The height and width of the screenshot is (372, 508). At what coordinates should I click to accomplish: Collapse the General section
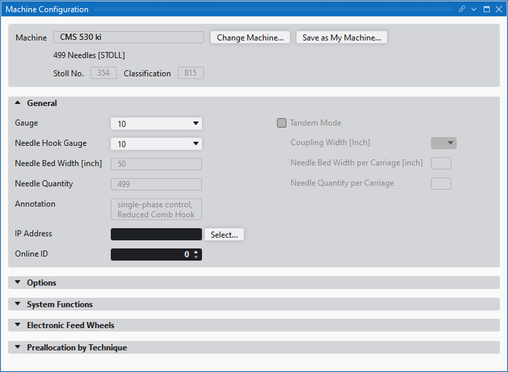(x=18, y=103)
